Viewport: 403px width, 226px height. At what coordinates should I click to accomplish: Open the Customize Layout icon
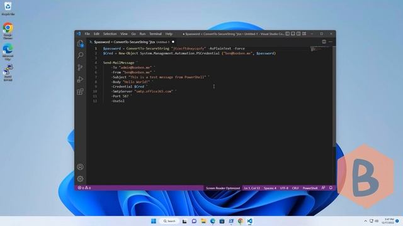[x=304, y=33]
